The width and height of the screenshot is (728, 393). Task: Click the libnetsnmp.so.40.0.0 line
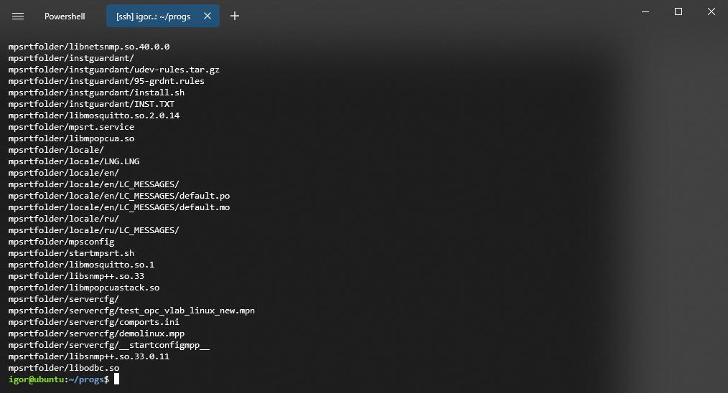coord(89,47)
